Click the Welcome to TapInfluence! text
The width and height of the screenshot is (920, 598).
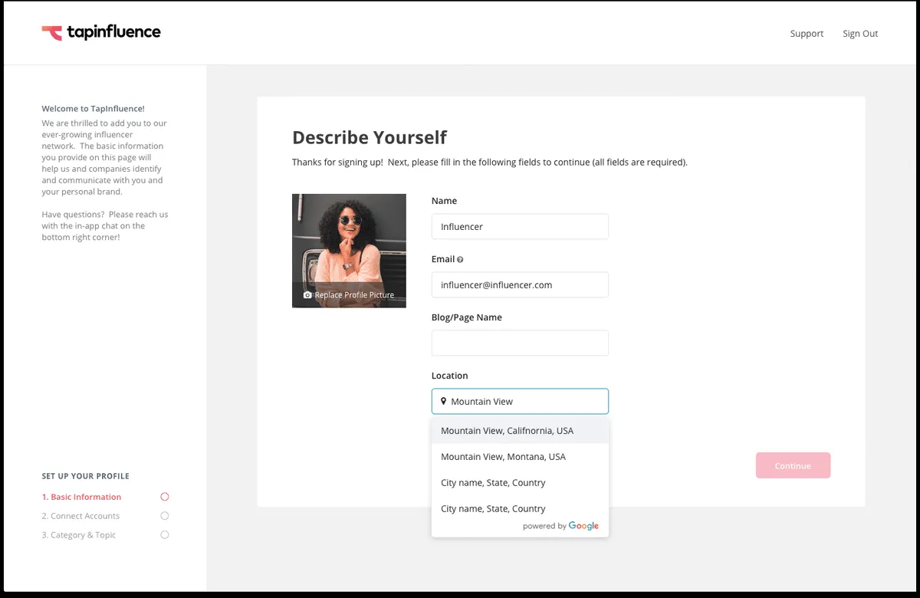click(x=93, y=109)
